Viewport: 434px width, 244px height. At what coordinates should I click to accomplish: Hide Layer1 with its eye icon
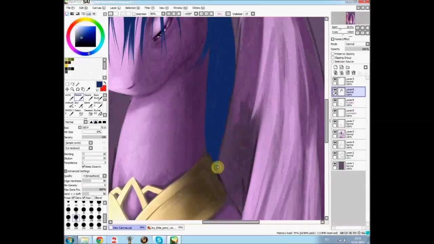[x=335, y=164]
